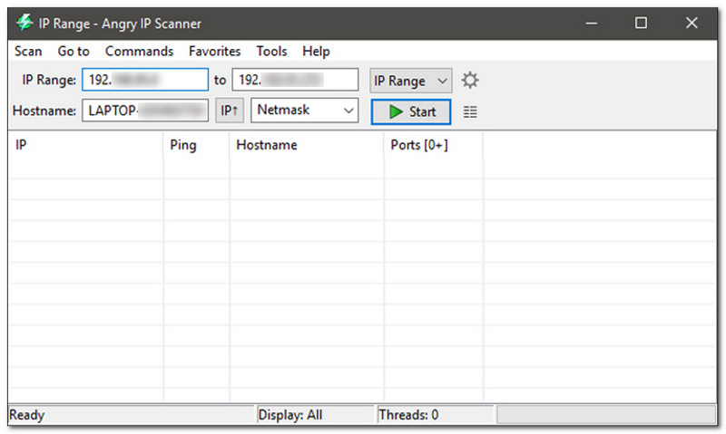Image resolution: width=726 pixels, height=434 pixels.
Task: Open fetchers list icon beside Start
Action: pos(470,111)
